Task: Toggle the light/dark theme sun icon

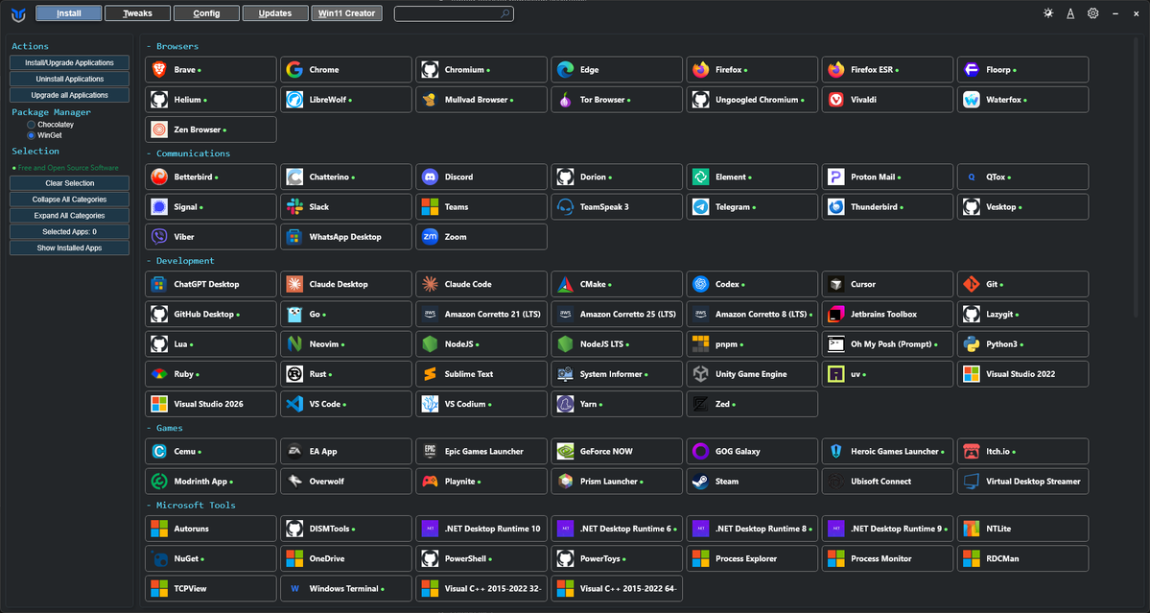Action: (x=1048, y=13)
